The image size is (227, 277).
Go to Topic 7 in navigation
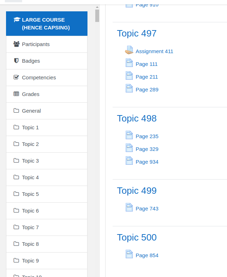coord(47,227)
